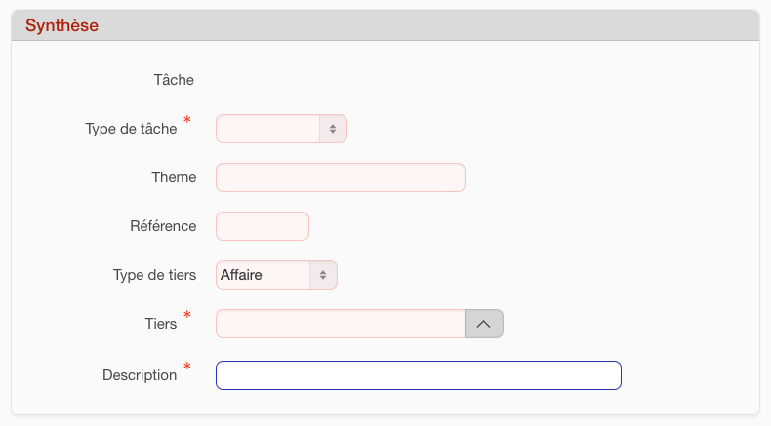Select the Description text field
Screen dimensions: 771x426
[x=418, y=375]
